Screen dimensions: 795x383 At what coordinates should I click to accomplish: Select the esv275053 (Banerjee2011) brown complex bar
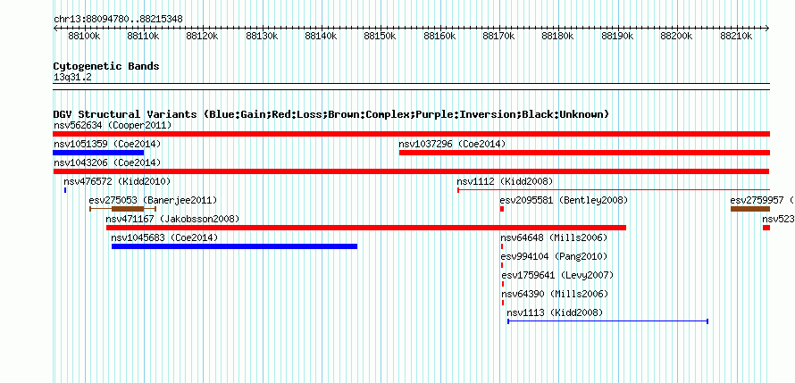[122, 209]
